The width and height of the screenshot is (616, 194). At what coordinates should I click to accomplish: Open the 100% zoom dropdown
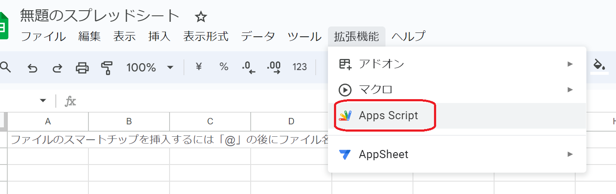tap(150, 68)
